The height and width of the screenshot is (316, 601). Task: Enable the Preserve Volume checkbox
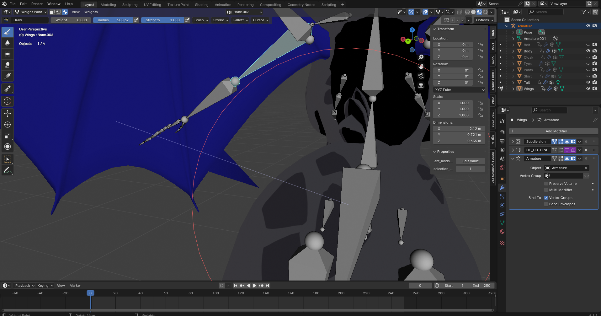(546, 184)
